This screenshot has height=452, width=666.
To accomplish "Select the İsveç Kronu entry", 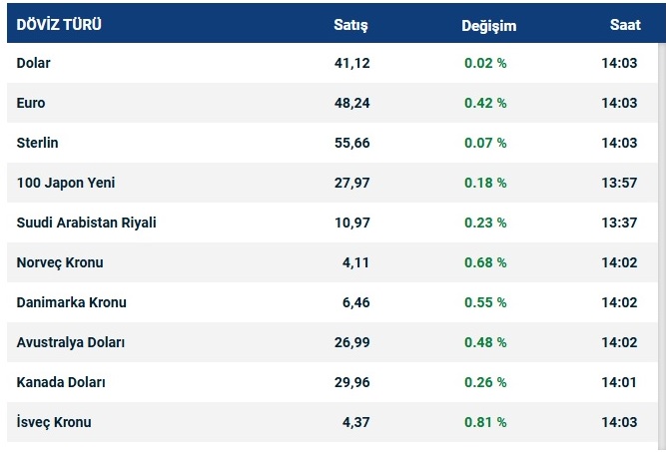I will point(54,422).
